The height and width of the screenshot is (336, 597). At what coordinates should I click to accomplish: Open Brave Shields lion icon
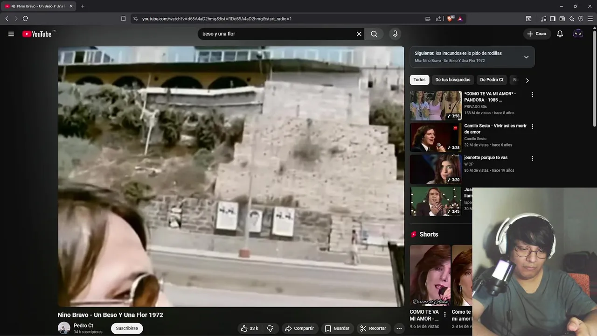coord(450,19)
